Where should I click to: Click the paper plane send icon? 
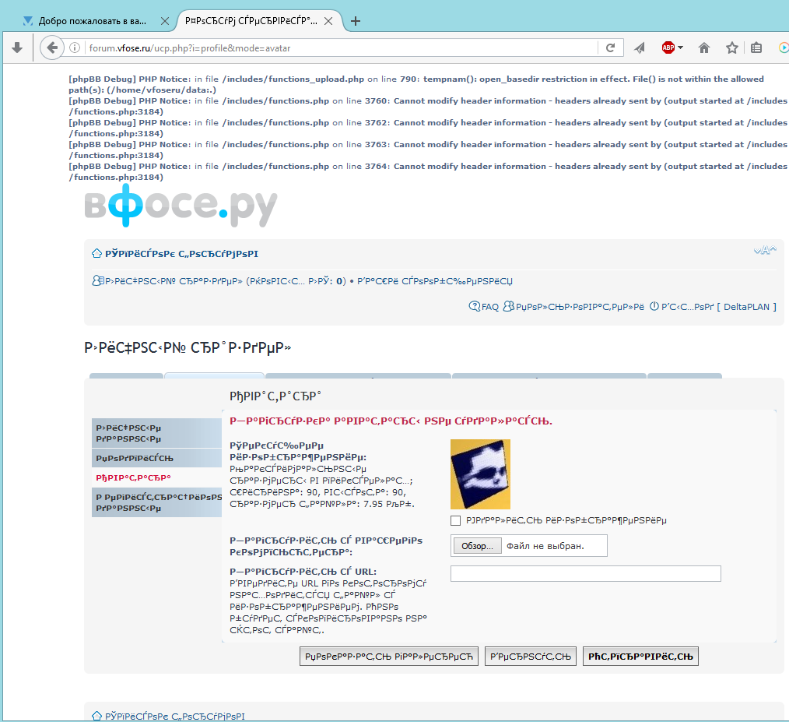click(640, 48)
